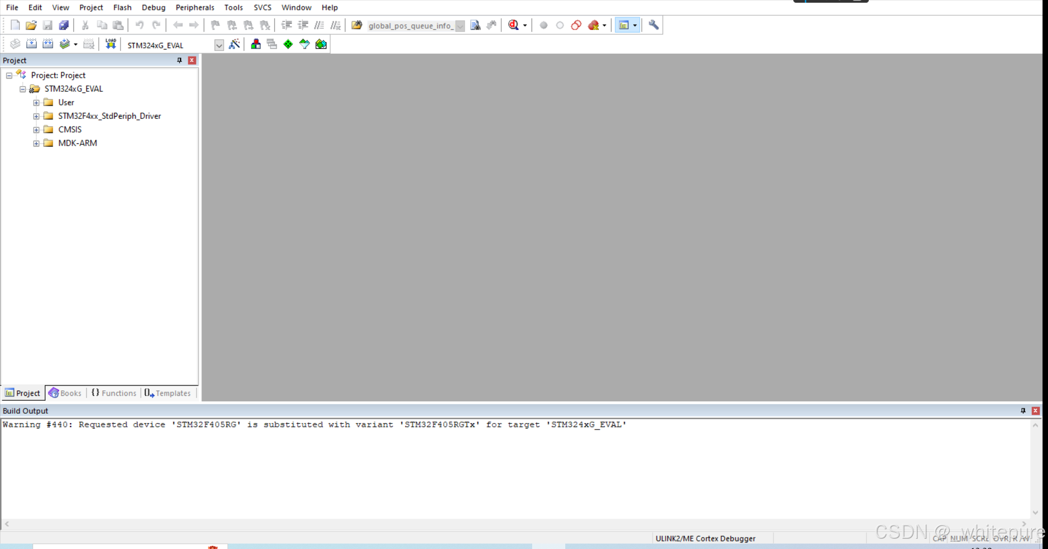Comment out the selection
The image size is (1048, 549).
[319, 25]
